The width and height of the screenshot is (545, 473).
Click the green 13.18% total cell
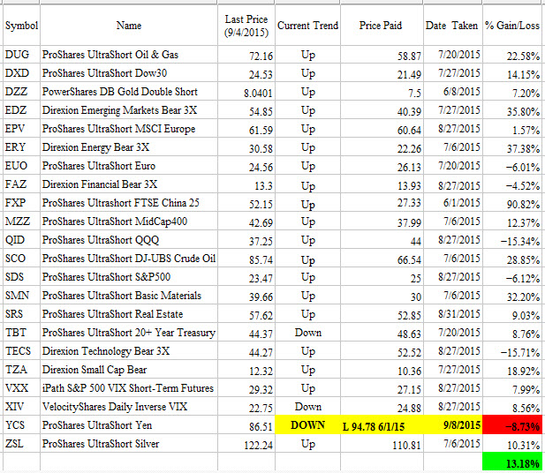pos(513,462)
